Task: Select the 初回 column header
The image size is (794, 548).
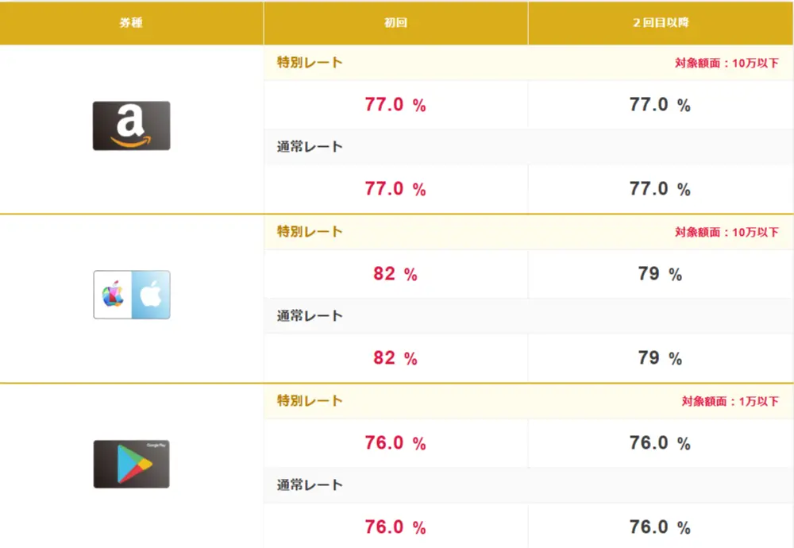Action: click(395, 23)
